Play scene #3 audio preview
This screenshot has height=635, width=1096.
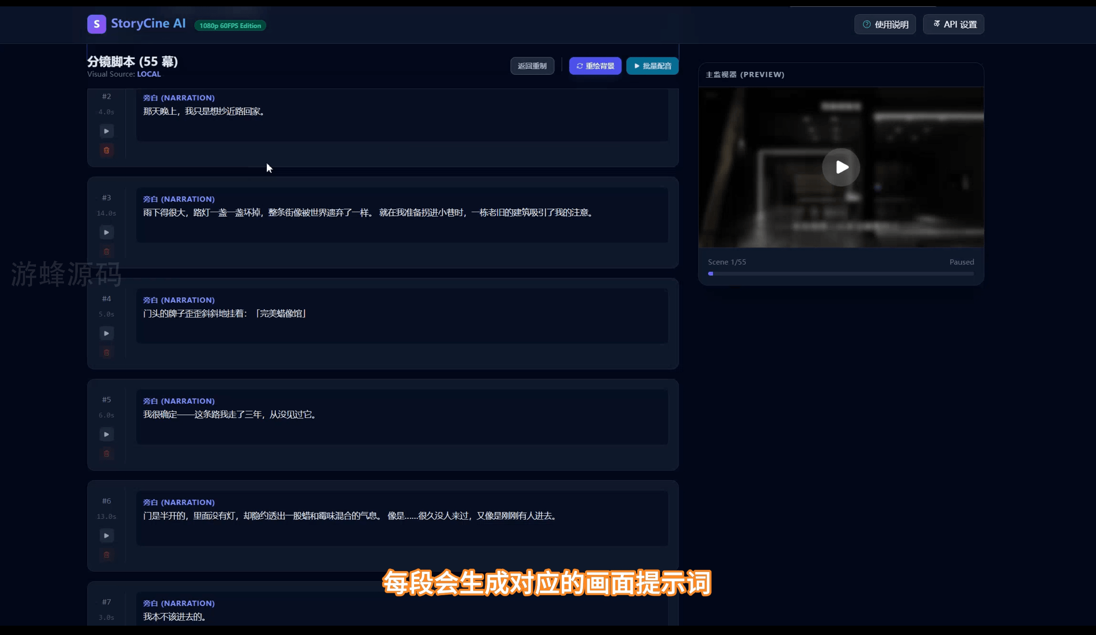[106, 232]
